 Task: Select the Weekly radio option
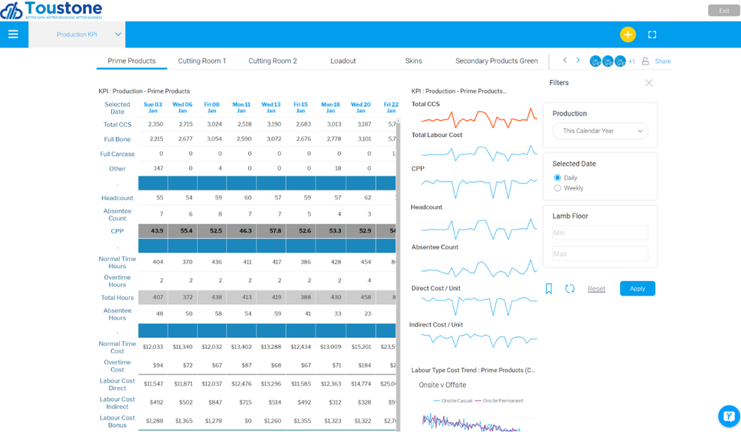pos(558,188)
